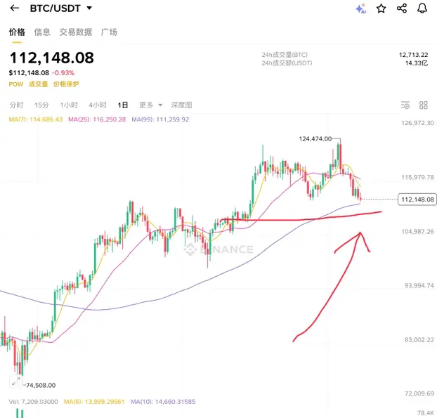
Task: Select the 4小时 timeframe
Action: pyautogui.click(x=98, y=105)
